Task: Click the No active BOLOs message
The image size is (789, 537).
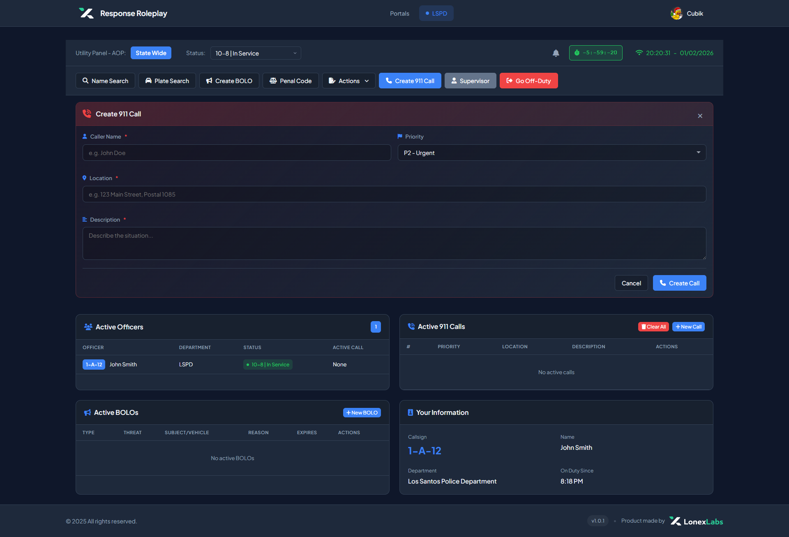Action: pos(233,458)
